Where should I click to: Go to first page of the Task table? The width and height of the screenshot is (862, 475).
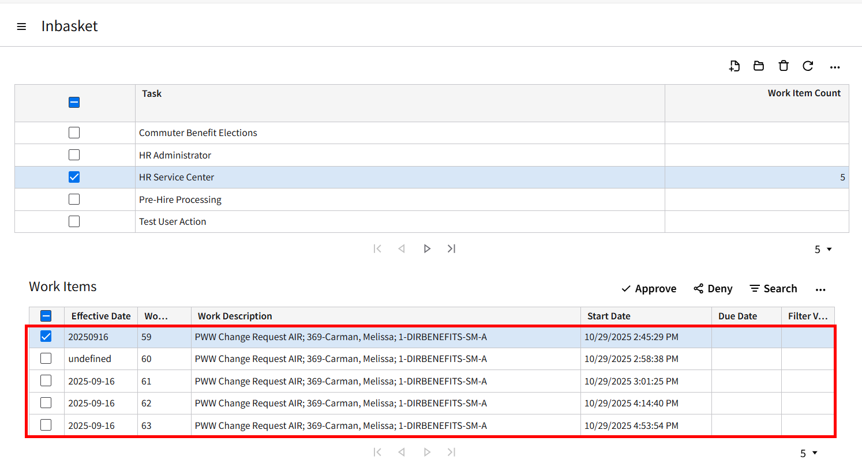377,248
